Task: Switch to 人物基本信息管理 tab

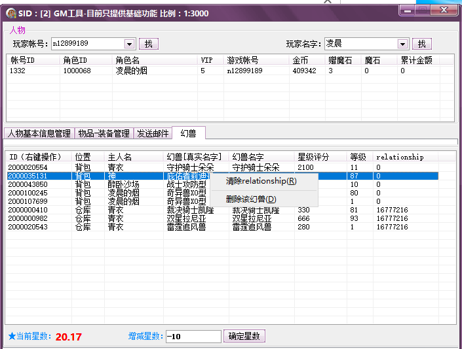Action: click(39, 133)
